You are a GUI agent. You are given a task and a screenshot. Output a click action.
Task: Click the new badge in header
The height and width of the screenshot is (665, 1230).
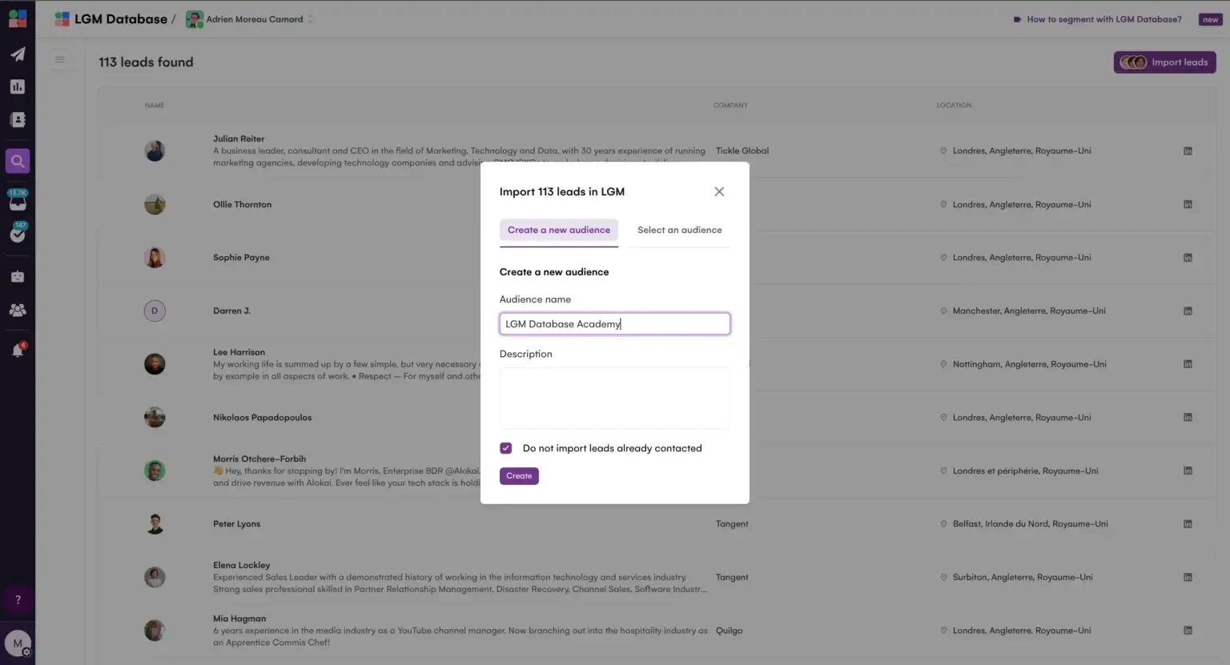pos(1210,19)
